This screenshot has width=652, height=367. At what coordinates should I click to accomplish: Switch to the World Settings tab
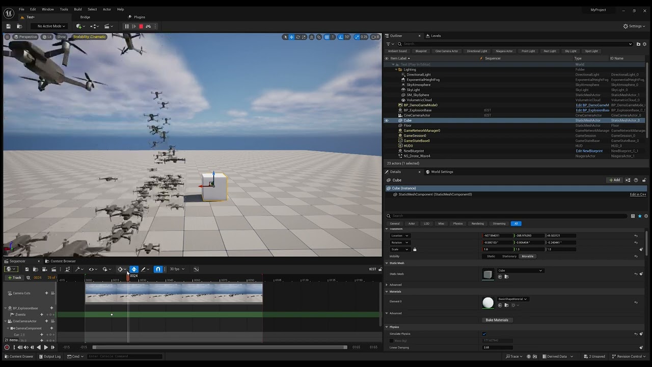439,172
